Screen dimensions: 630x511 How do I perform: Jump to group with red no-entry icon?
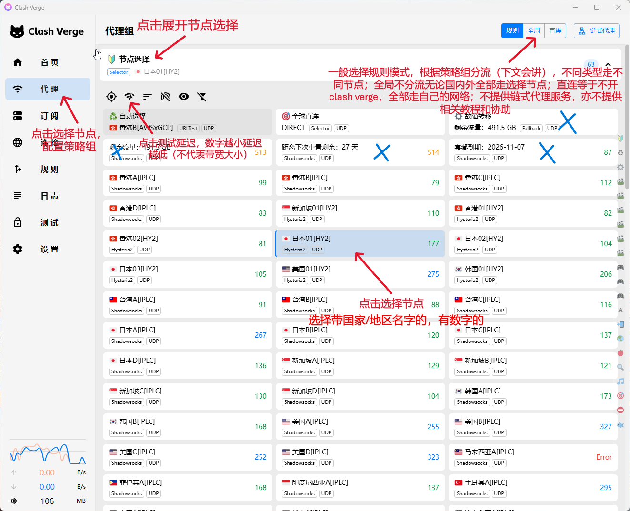620,410
